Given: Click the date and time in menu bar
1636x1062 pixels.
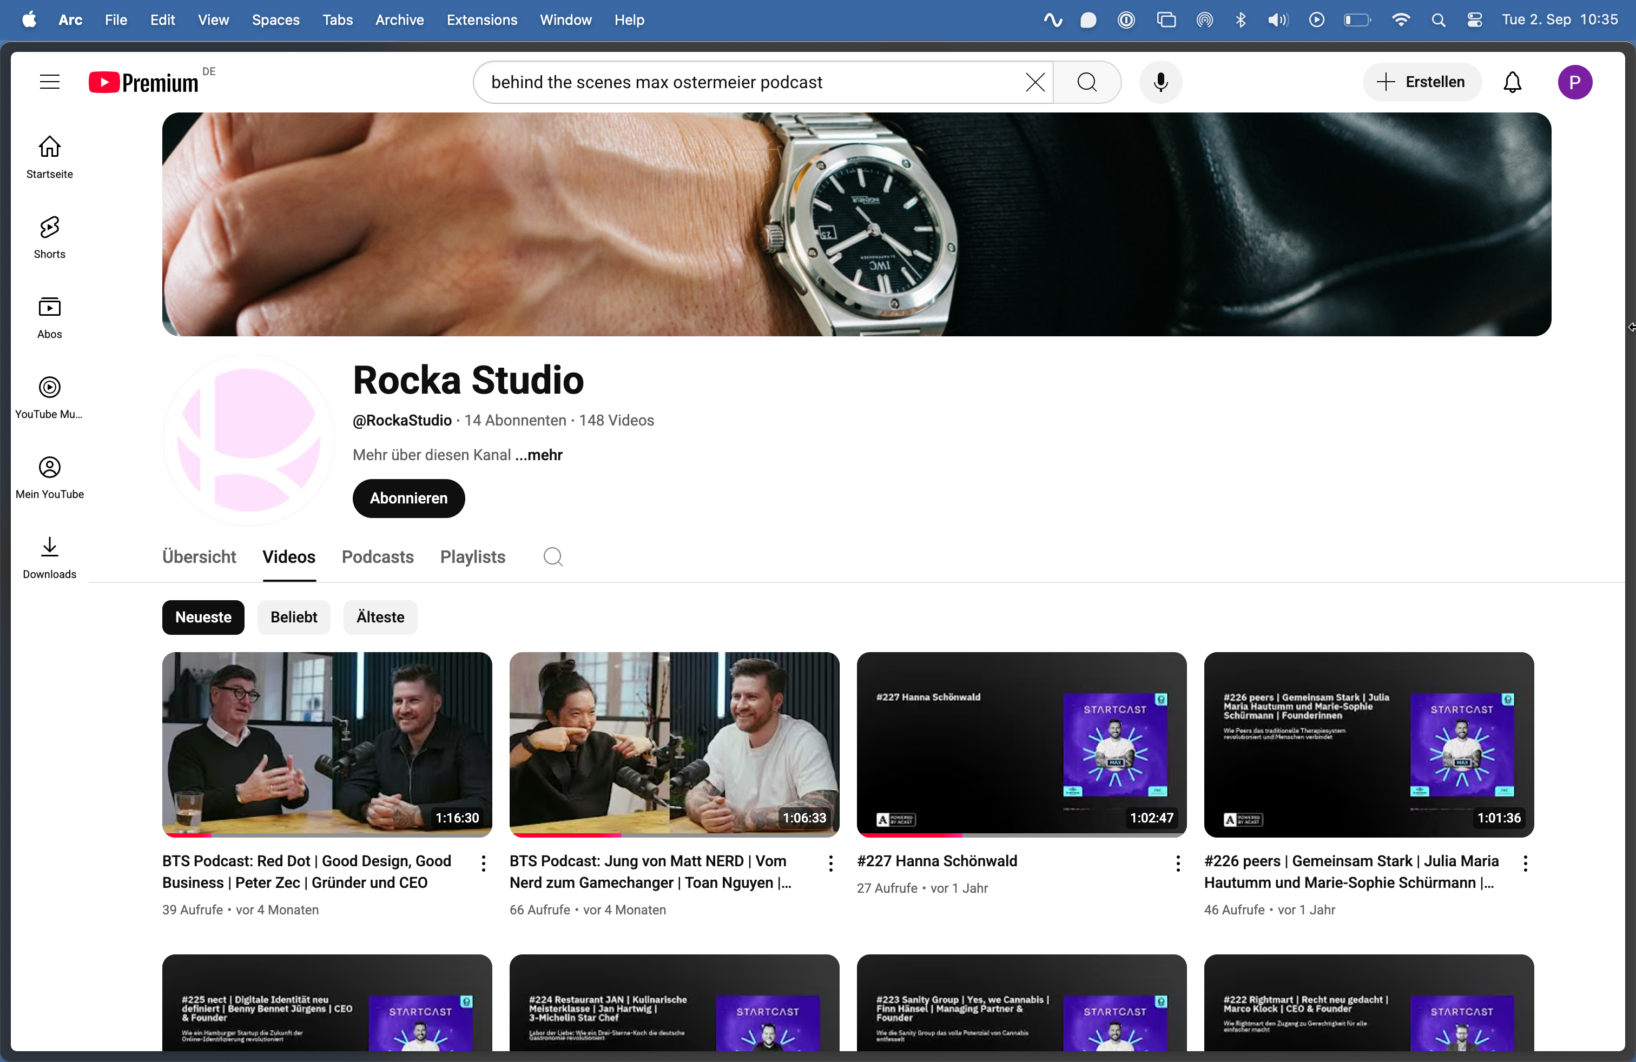Looking at the screenshot, I should point(1560,20).
